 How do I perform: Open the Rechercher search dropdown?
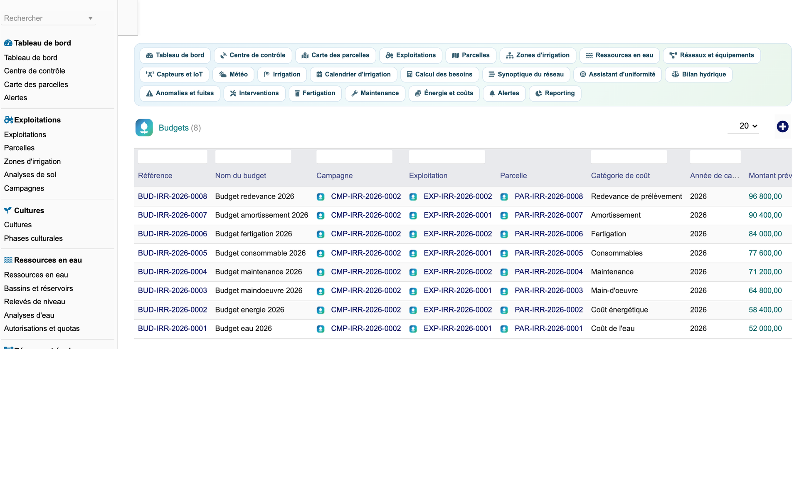click(48, 18)
